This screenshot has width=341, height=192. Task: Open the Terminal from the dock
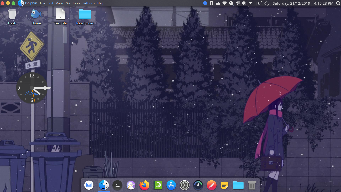coord(117,185)
